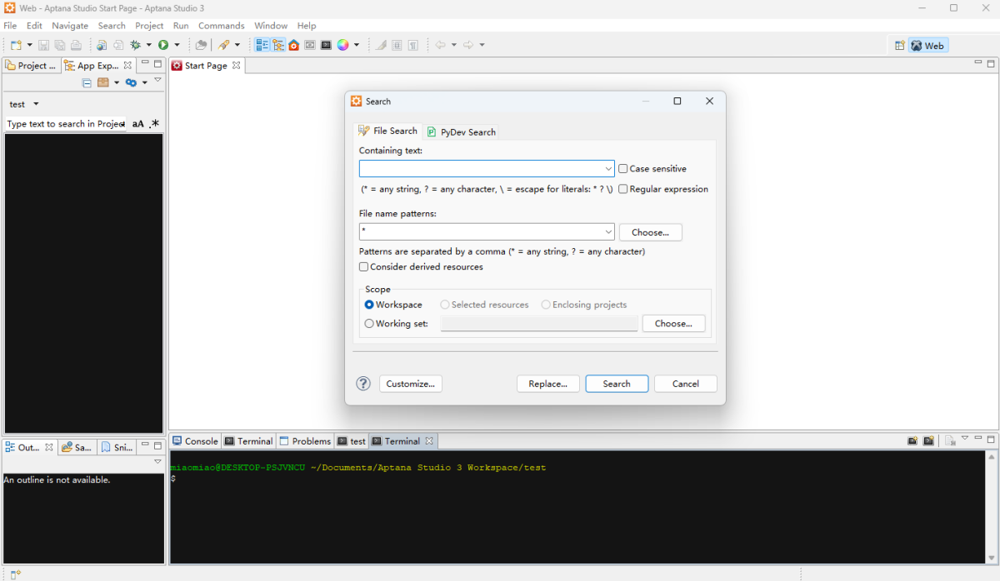Toggle the aA case-sensitive filter icon

(138, 124)
